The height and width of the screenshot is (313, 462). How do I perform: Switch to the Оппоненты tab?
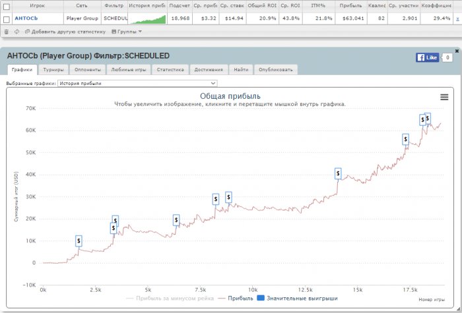tap(88, 70)
